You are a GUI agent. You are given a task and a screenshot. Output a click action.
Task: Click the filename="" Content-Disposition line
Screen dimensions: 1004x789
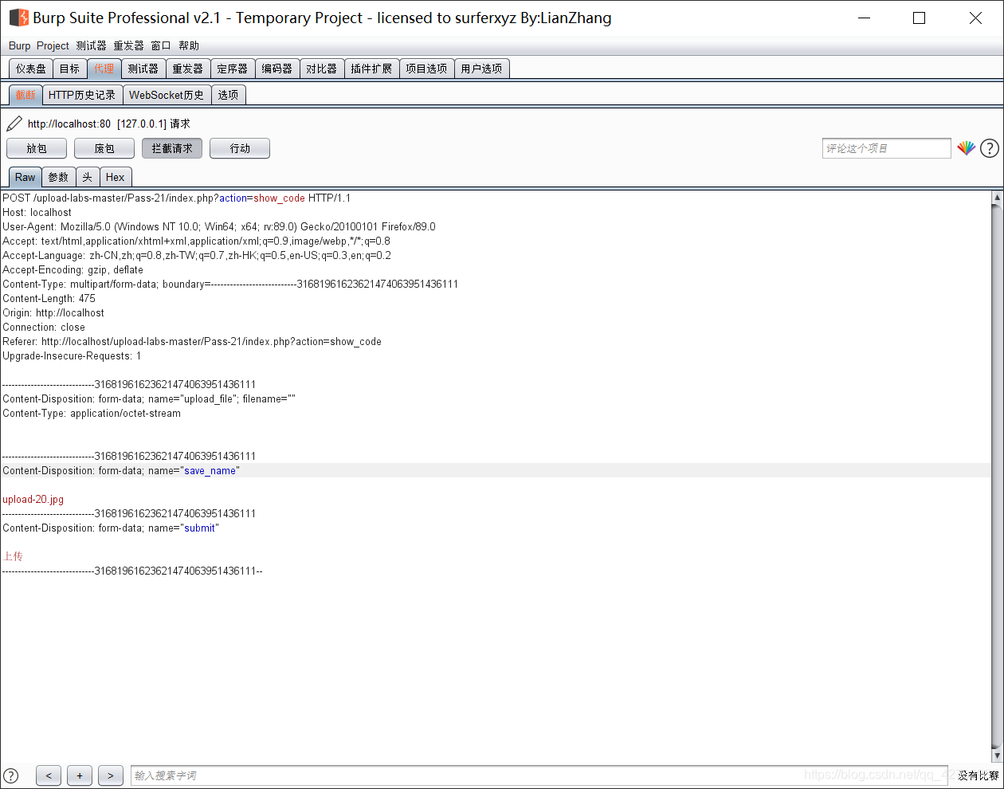pos(149,399)
